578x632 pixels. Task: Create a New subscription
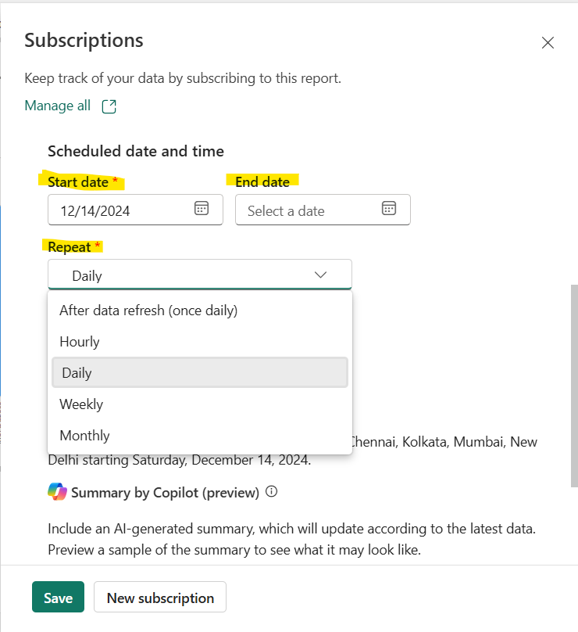click(159, 597)
